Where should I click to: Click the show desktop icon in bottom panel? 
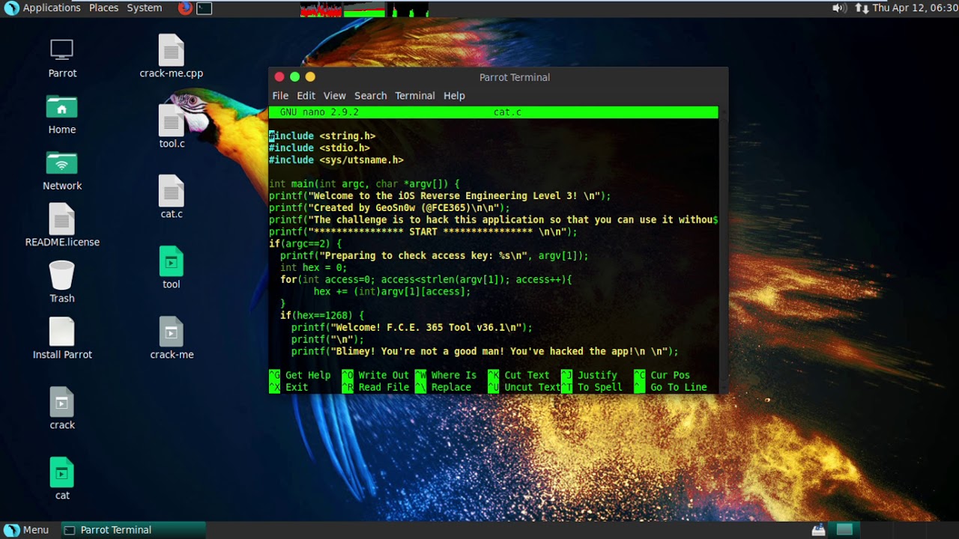pos(818,530)
